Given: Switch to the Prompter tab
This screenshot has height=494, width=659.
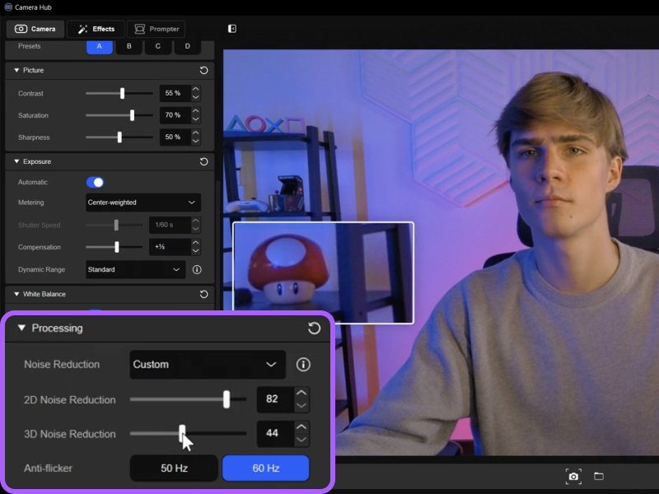Looking at the screenshot, I should [157, 29].
